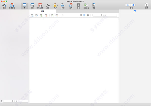Viewport: 151px width, 106px height.
Task: Switch to icon grid view
Action: click(x=81, y=15)
